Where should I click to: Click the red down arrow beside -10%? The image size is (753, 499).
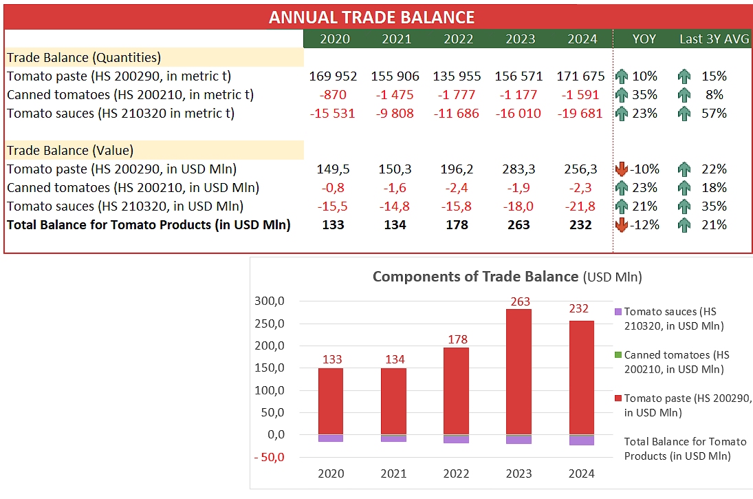(x=622, y=169)
